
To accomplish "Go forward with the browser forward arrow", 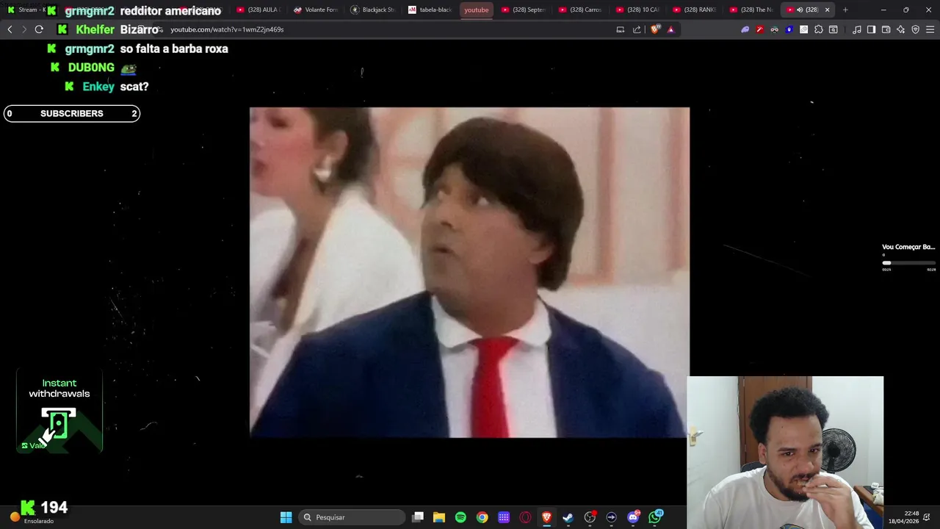I will click(24, 29).
